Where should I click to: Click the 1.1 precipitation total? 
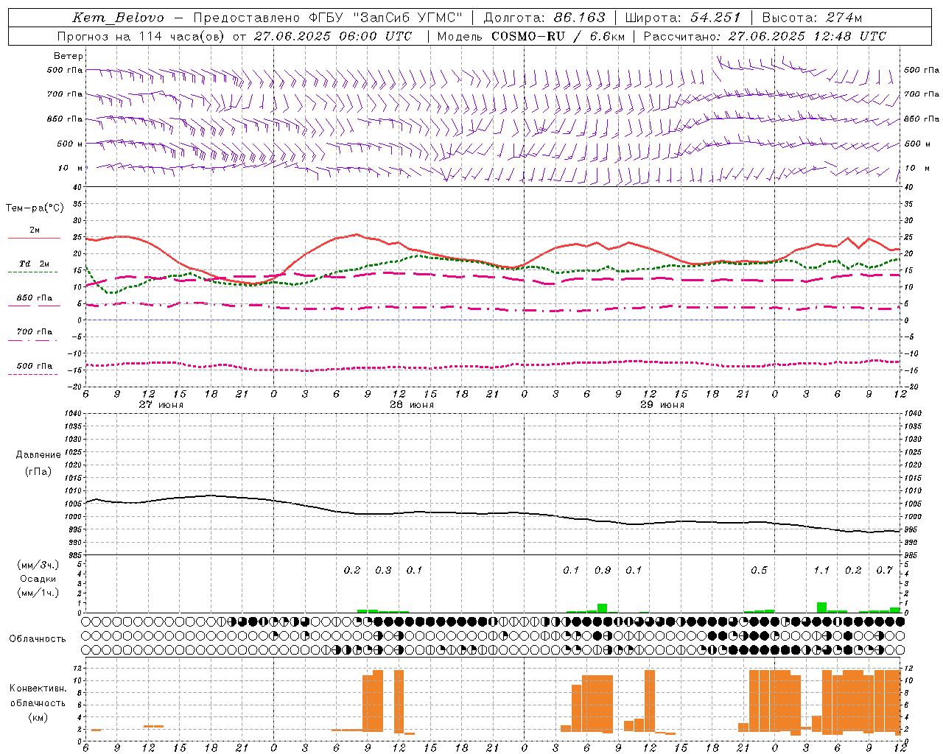click(821, 571)
